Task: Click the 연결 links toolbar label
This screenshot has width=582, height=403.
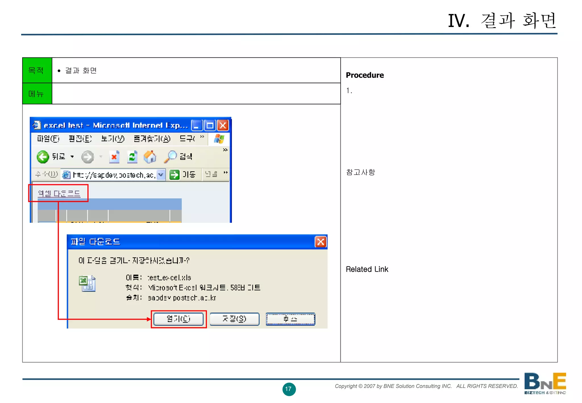Action: tap(211, 174)
